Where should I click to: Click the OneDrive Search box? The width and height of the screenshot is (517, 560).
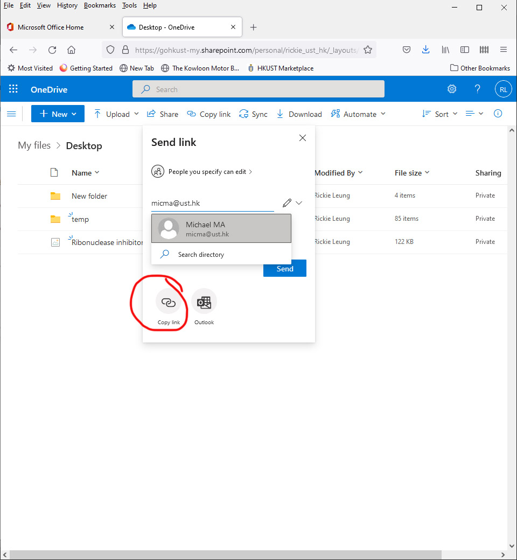[x=258, y=89]
